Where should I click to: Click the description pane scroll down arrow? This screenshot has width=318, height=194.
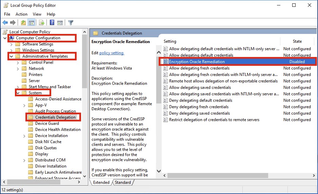159,171
